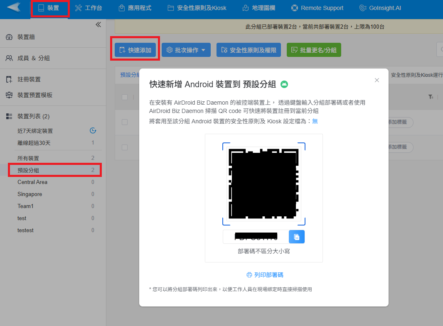Click the green Android icon in dialog title
This screenshot has height=326, width=443.
tap(284, 84)
